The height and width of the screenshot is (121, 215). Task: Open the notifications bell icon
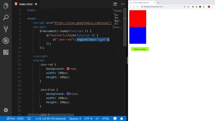coord(122,119)
